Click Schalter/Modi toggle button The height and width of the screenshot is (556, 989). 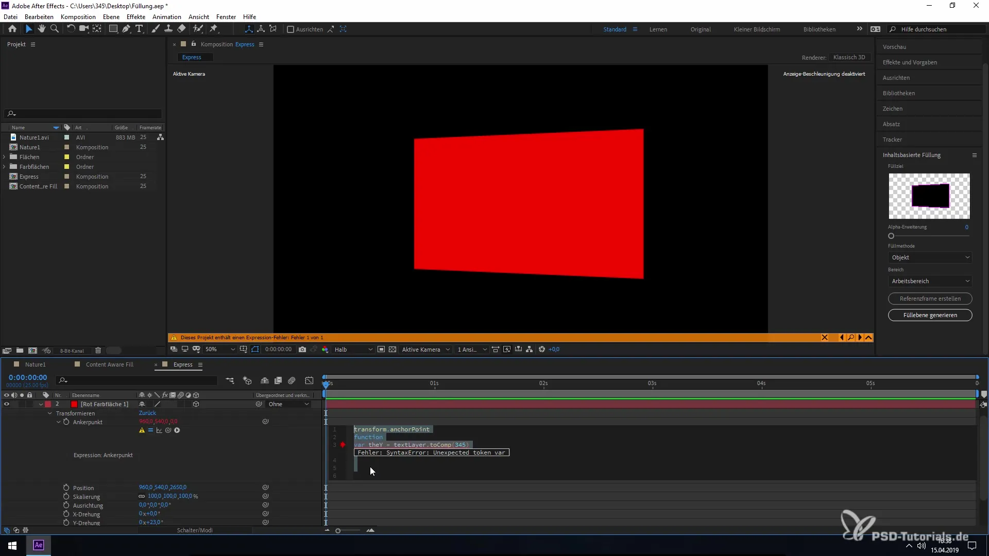[195, 530]
